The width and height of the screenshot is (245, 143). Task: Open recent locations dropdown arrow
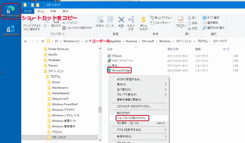click(38, 41)
